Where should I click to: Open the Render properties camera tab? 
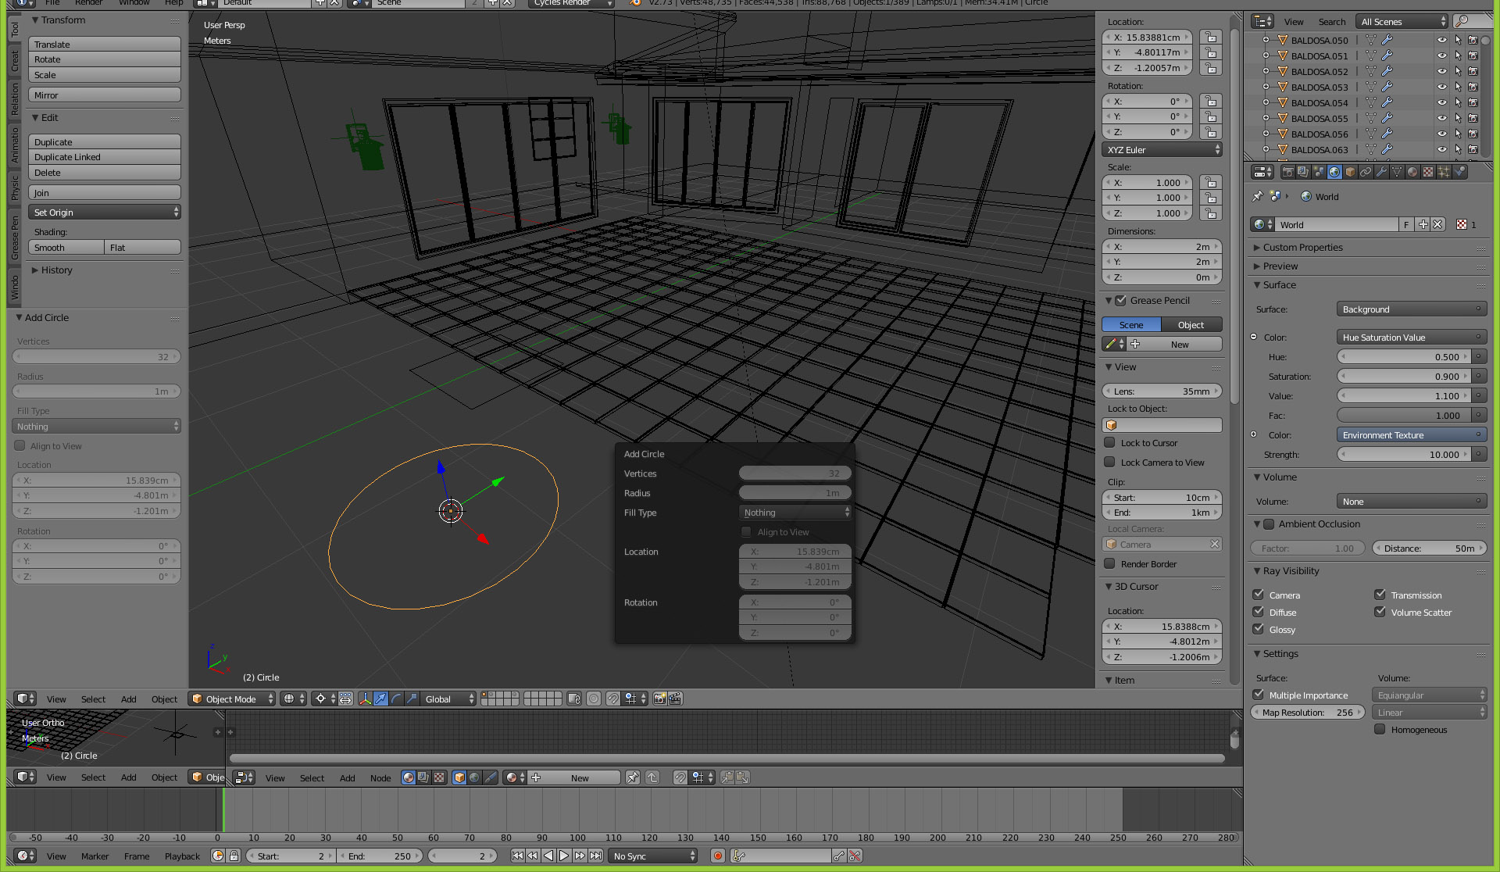point(1287,172)
